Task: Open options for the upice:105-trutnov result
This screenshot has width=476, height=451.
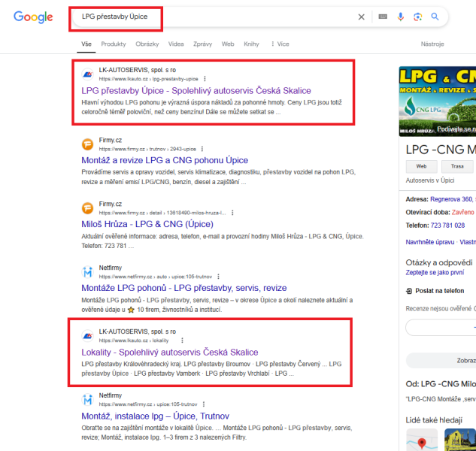Action: click(x=204, y=404)
